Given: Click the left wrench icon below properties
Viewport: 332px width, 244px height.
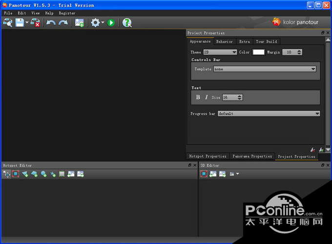Looking at the screenshot, I should pos(312,150).
